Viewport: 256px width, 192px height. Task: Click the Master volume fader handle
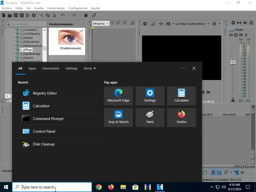(x=233, y=62)
